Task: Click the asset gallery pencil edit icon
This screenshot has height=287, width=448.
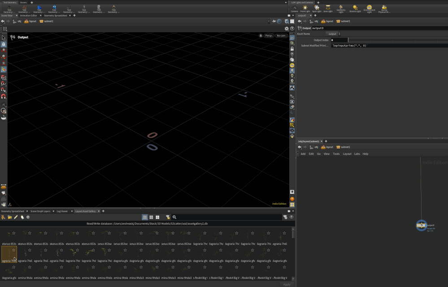Action: [16, 217]
